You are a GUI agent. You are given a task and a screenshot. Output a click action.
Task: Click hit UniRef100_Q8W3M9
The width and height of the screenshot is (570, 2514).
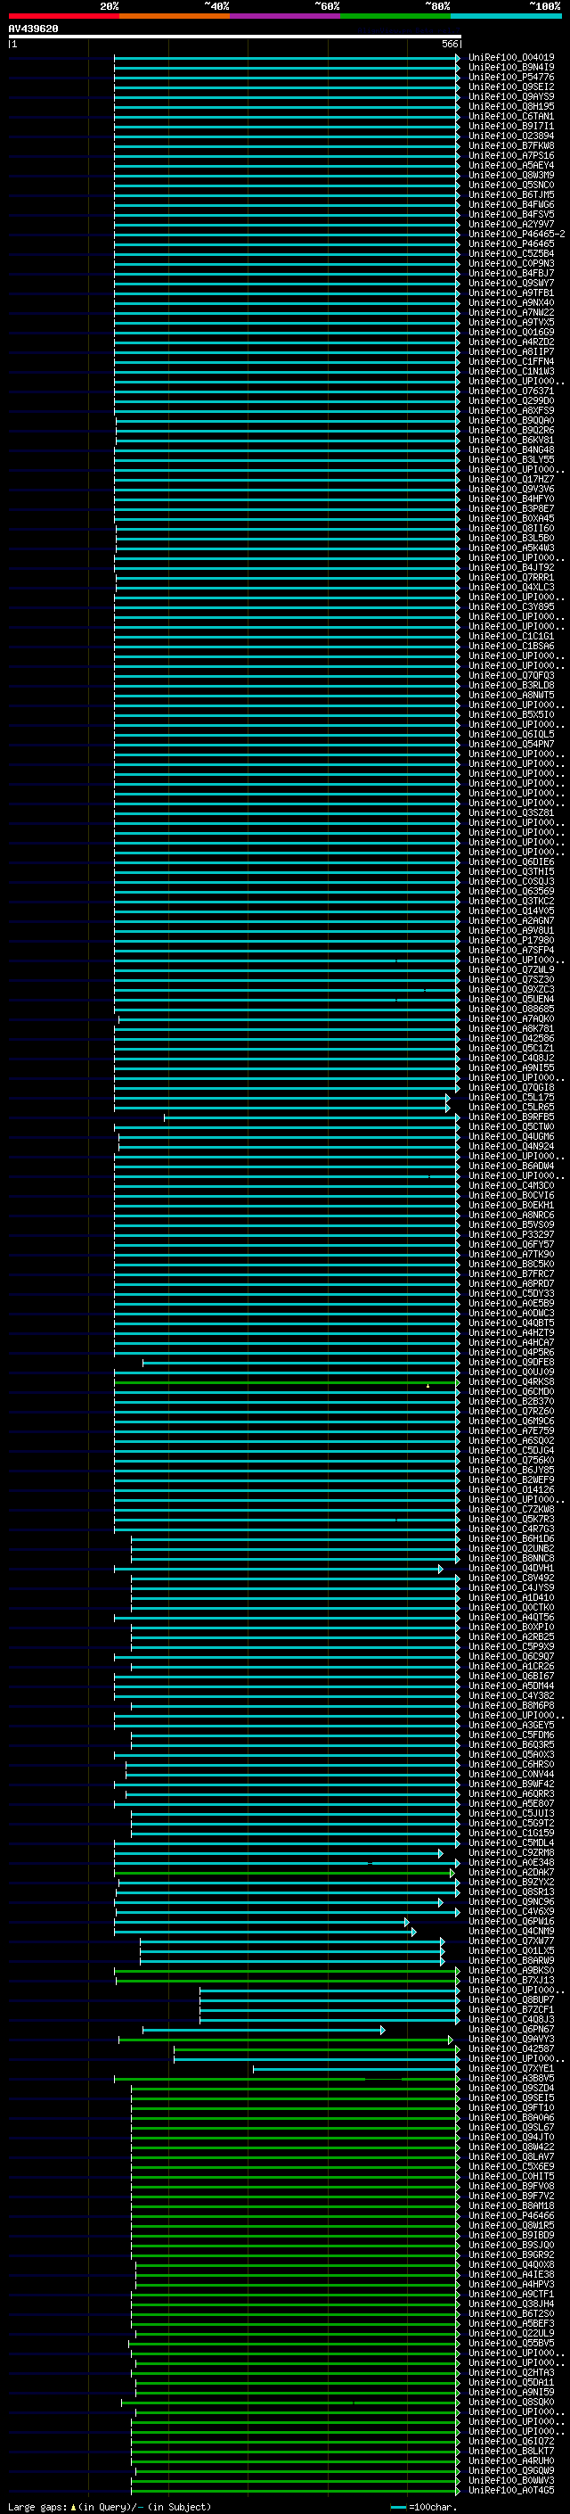[511, 175]
